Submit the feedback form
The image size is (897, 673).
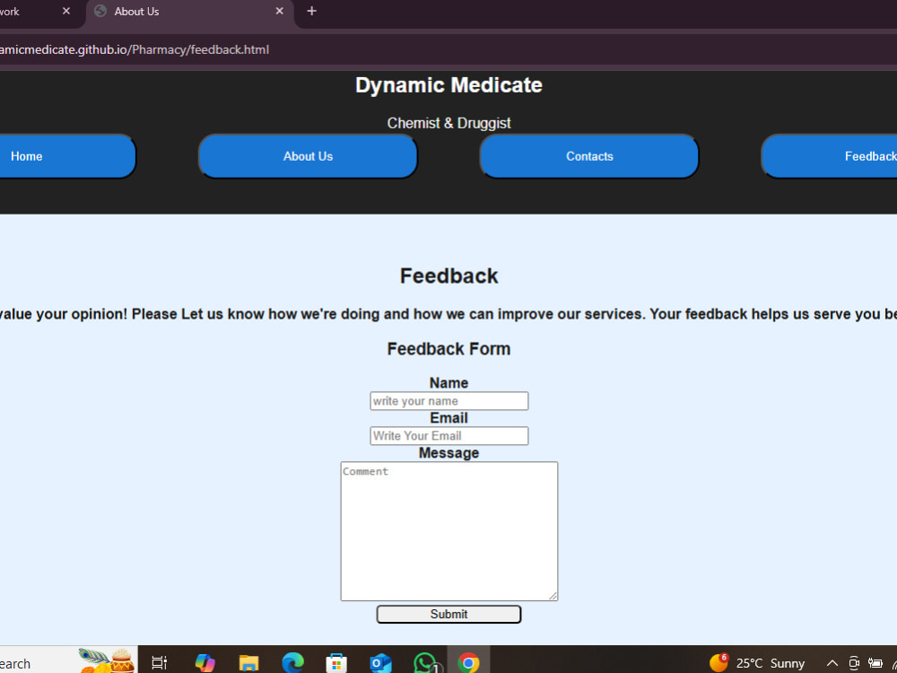coord(448,614)
